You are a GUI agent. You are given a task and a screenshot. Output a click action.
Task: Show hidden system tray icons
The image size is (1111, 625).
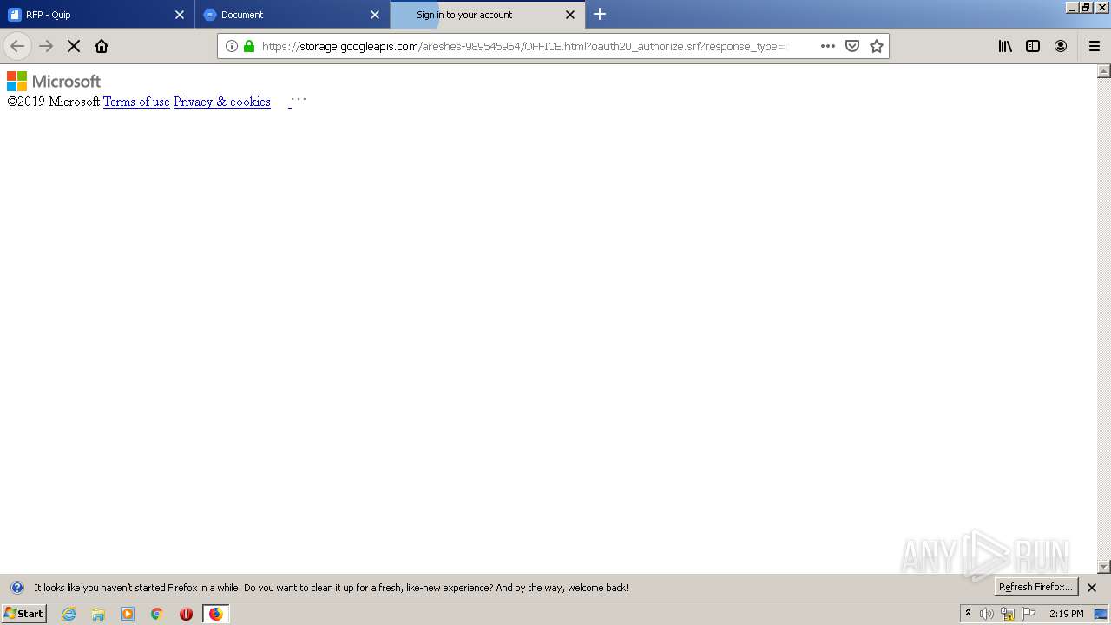click(968, 614)
